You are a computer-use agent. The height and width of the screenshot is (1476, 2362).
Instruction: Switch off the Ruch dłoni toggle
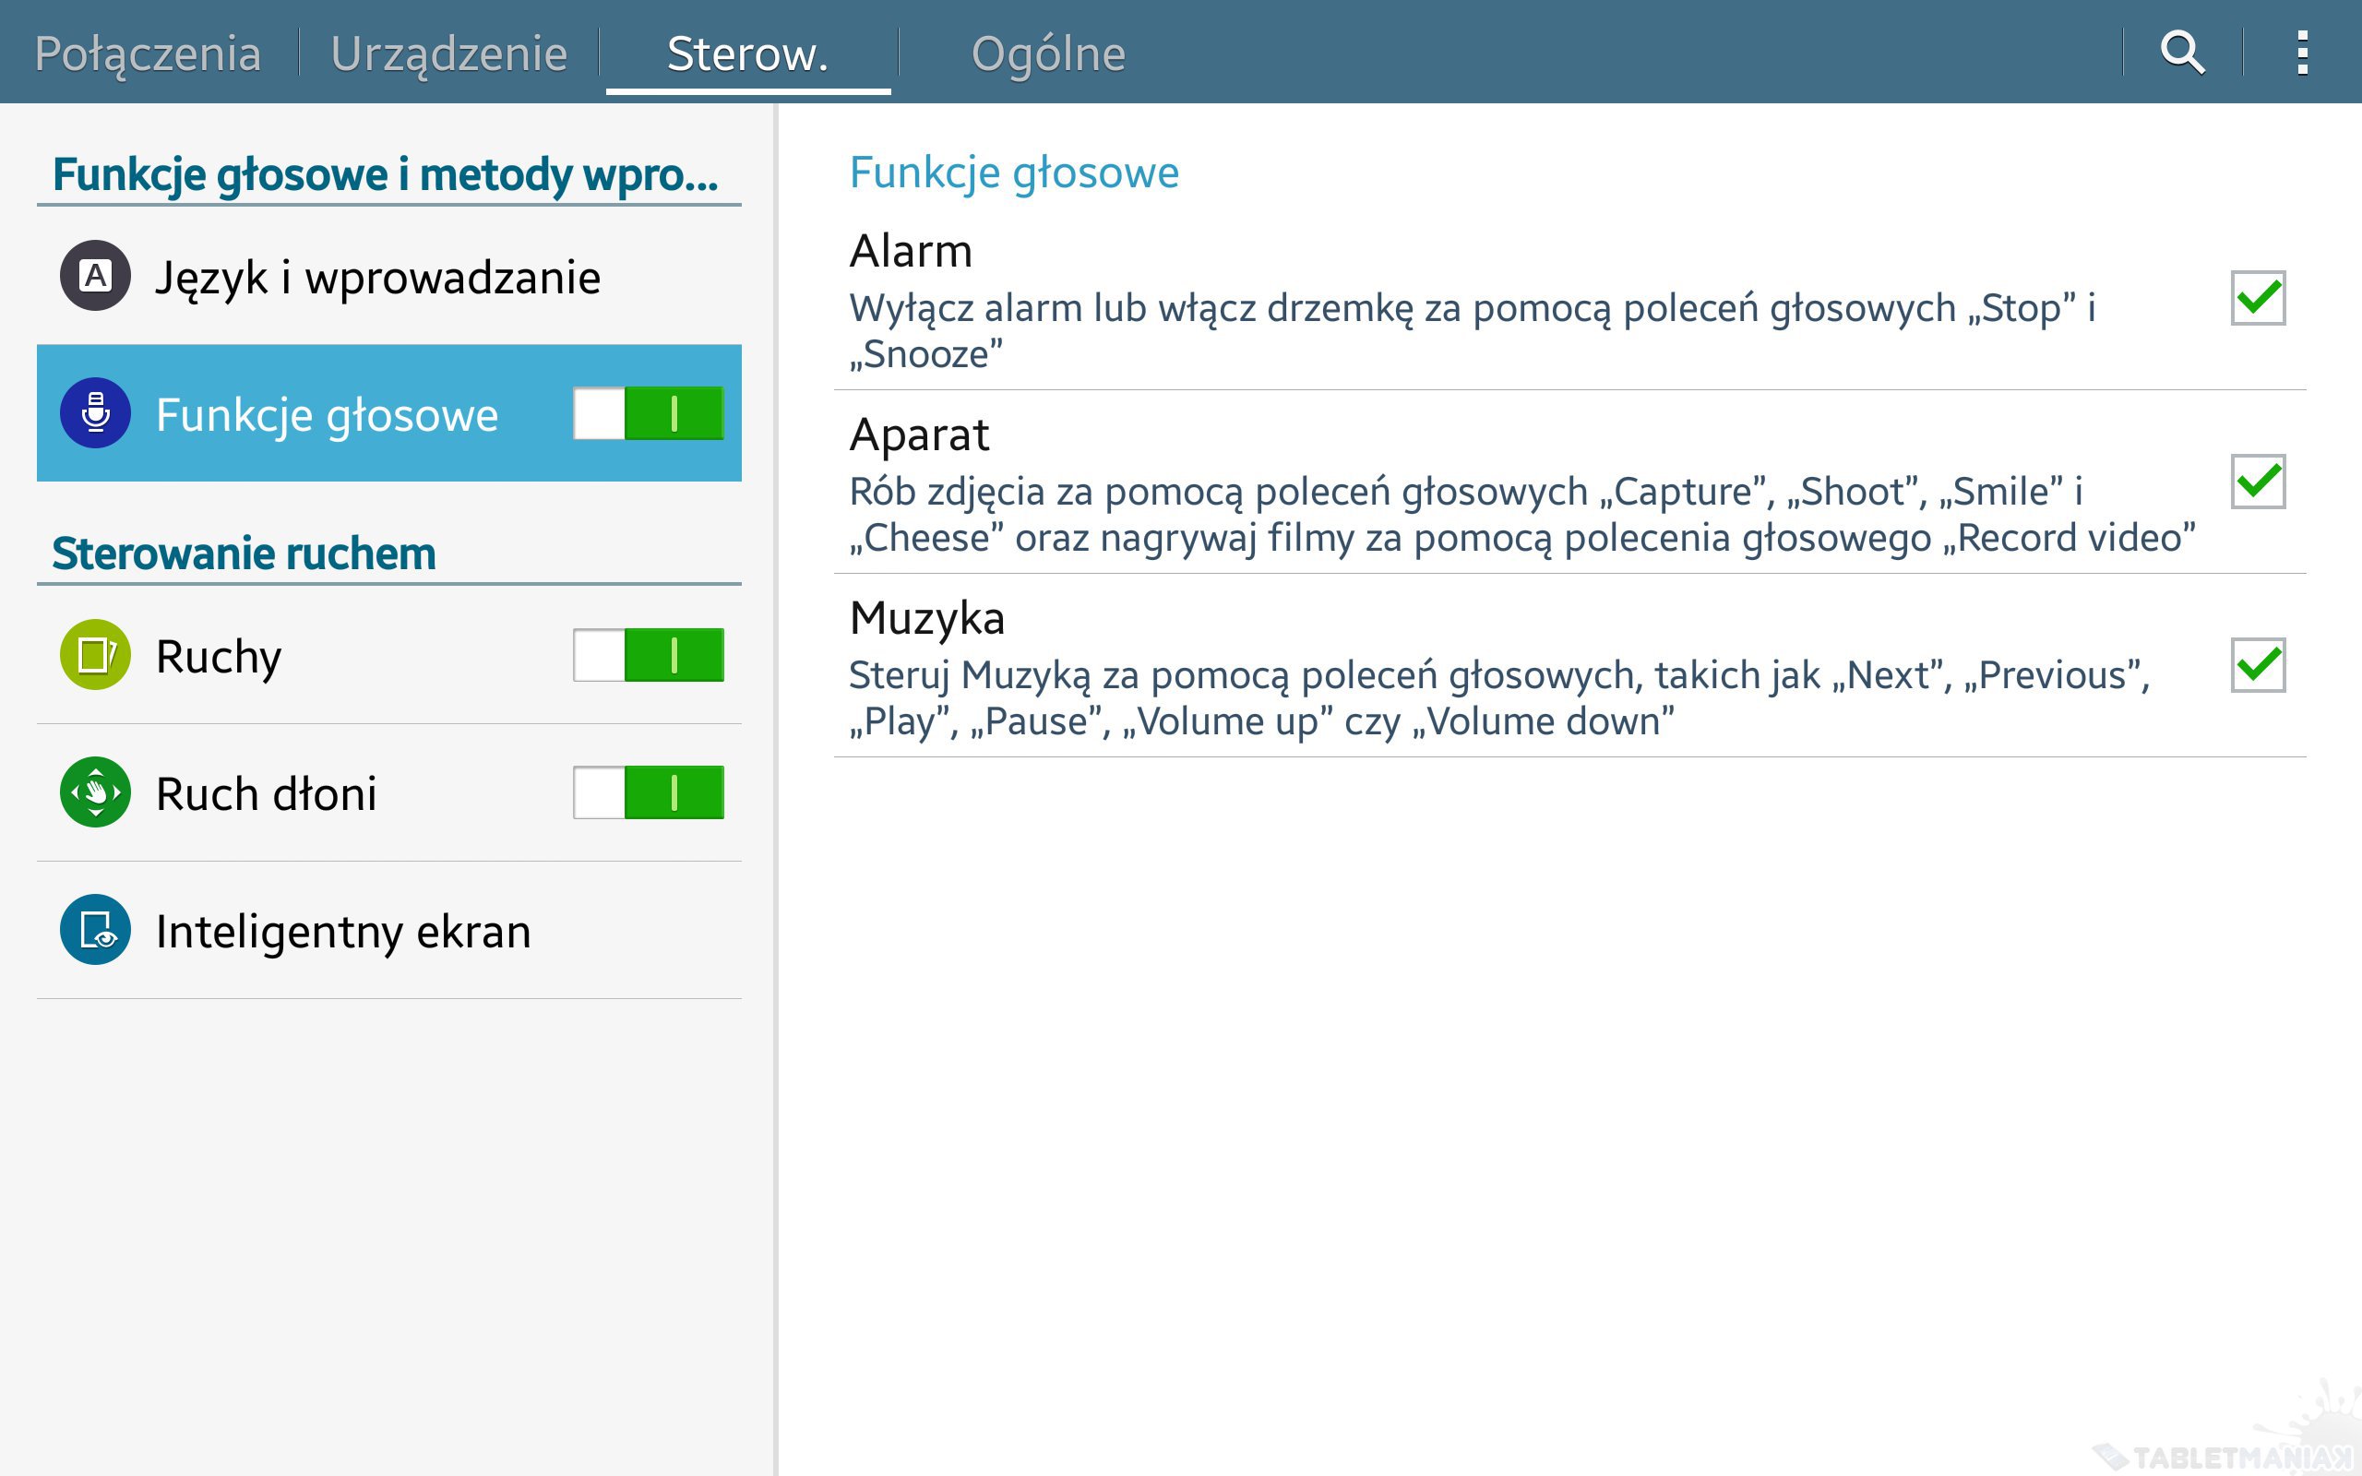tap(648, 792)
